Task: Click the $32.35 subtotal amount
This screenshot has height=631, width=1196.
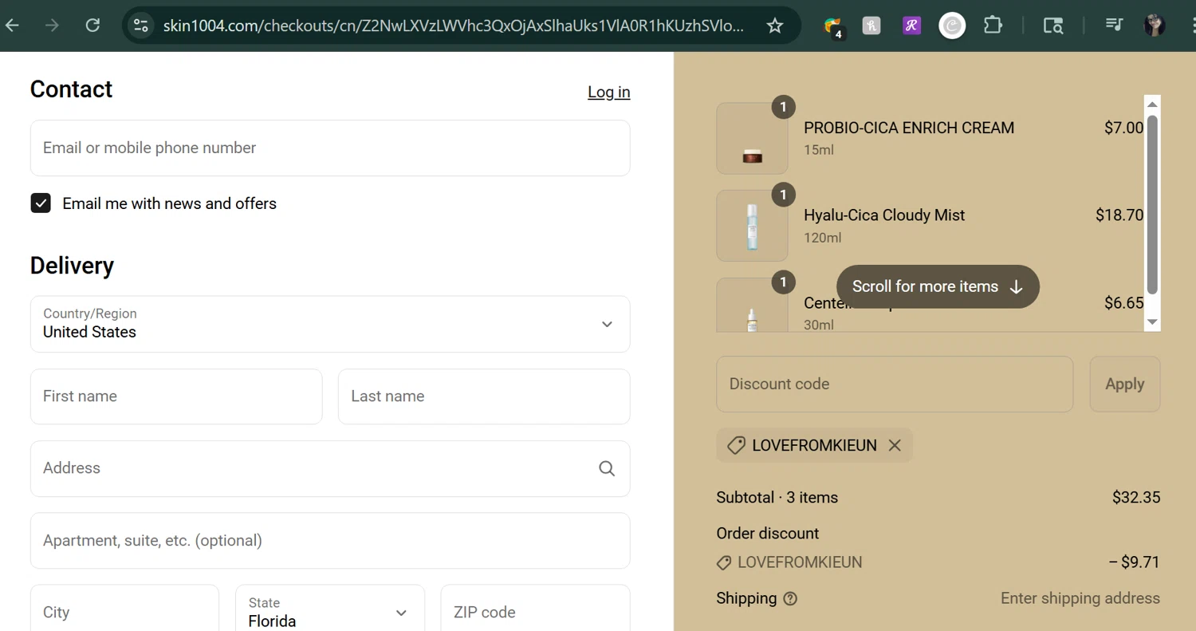Action: coord(1136,497)
